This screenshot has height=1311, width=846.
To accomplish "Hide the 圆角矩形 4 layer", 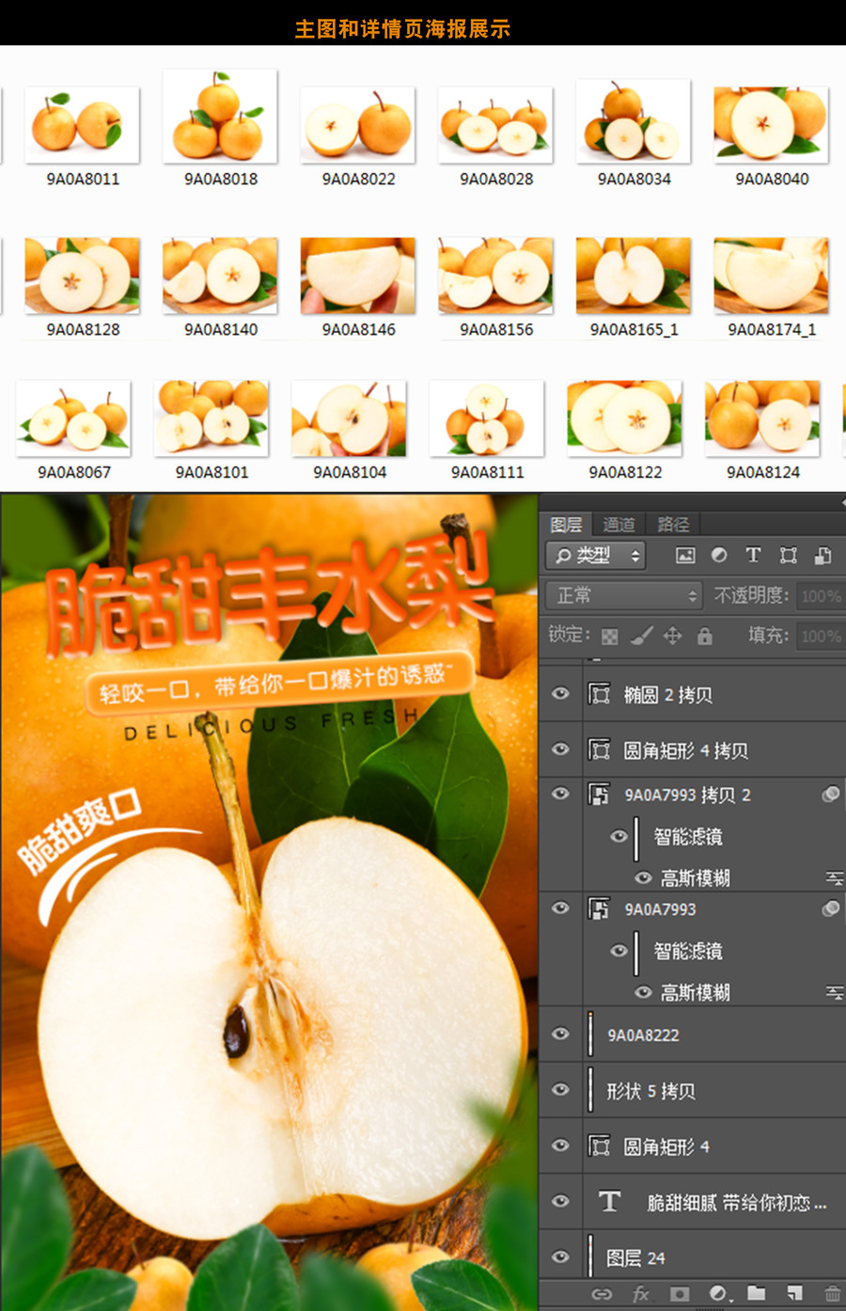I will pyautogui.click(x=561, y=1145).
